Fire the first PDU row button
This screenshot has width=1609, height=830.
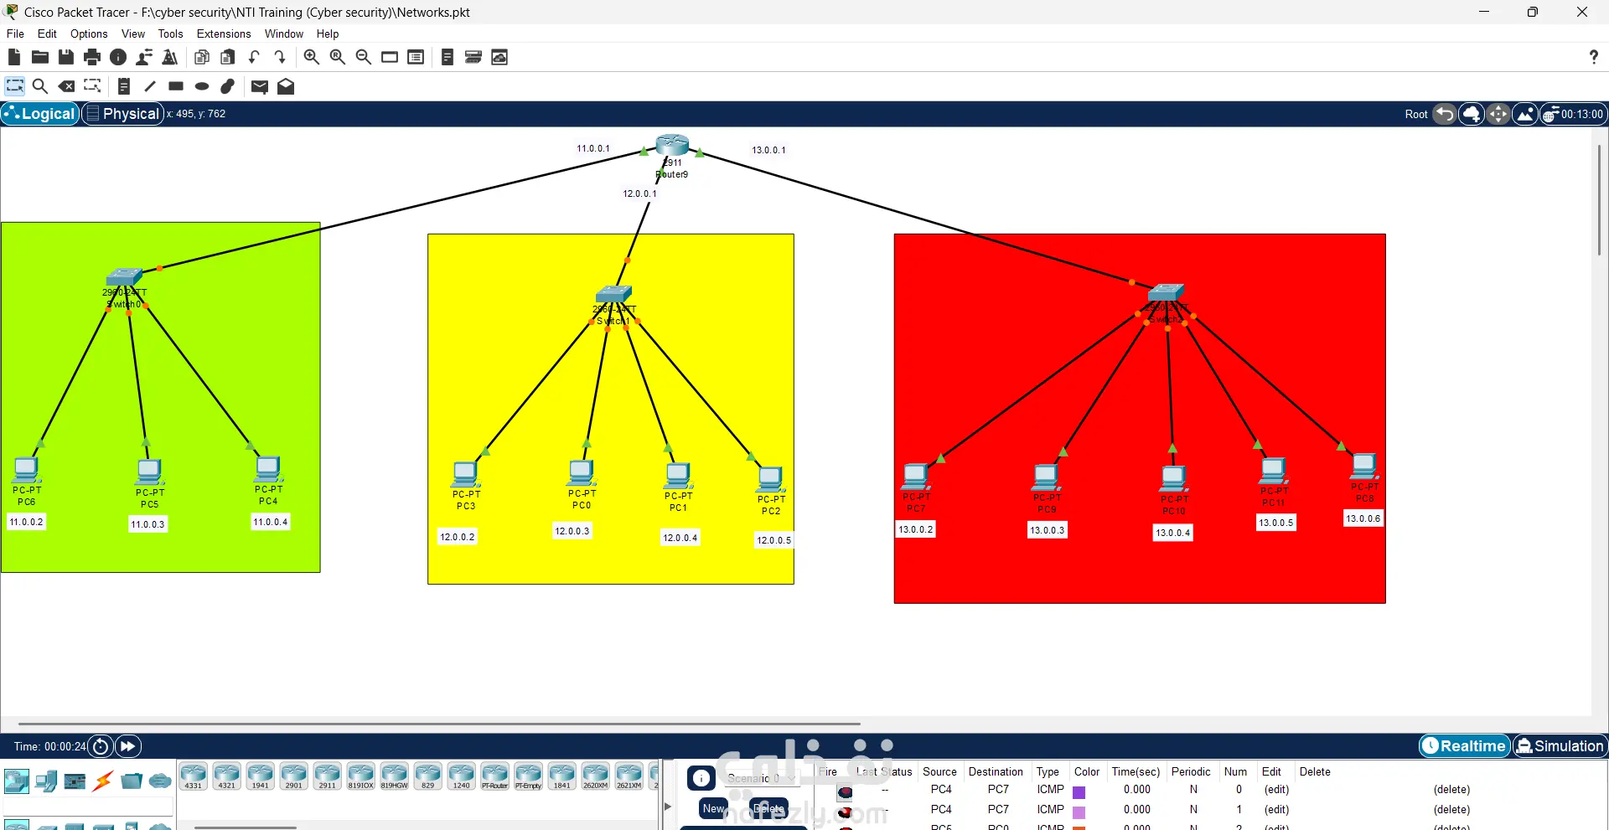click(845, 791)
